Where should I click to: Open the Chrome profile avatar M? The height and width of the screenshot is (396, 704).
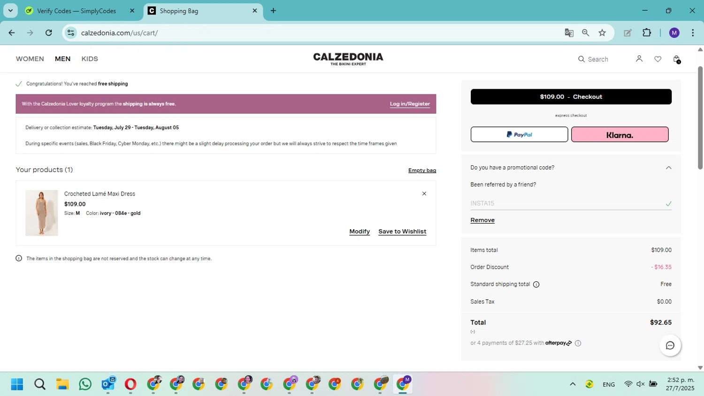pyautogui.click(x=674, y=33)
